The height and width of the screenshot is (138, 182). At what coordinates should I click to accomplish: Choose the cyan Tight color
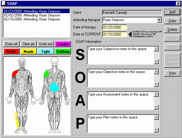[46, 52]
